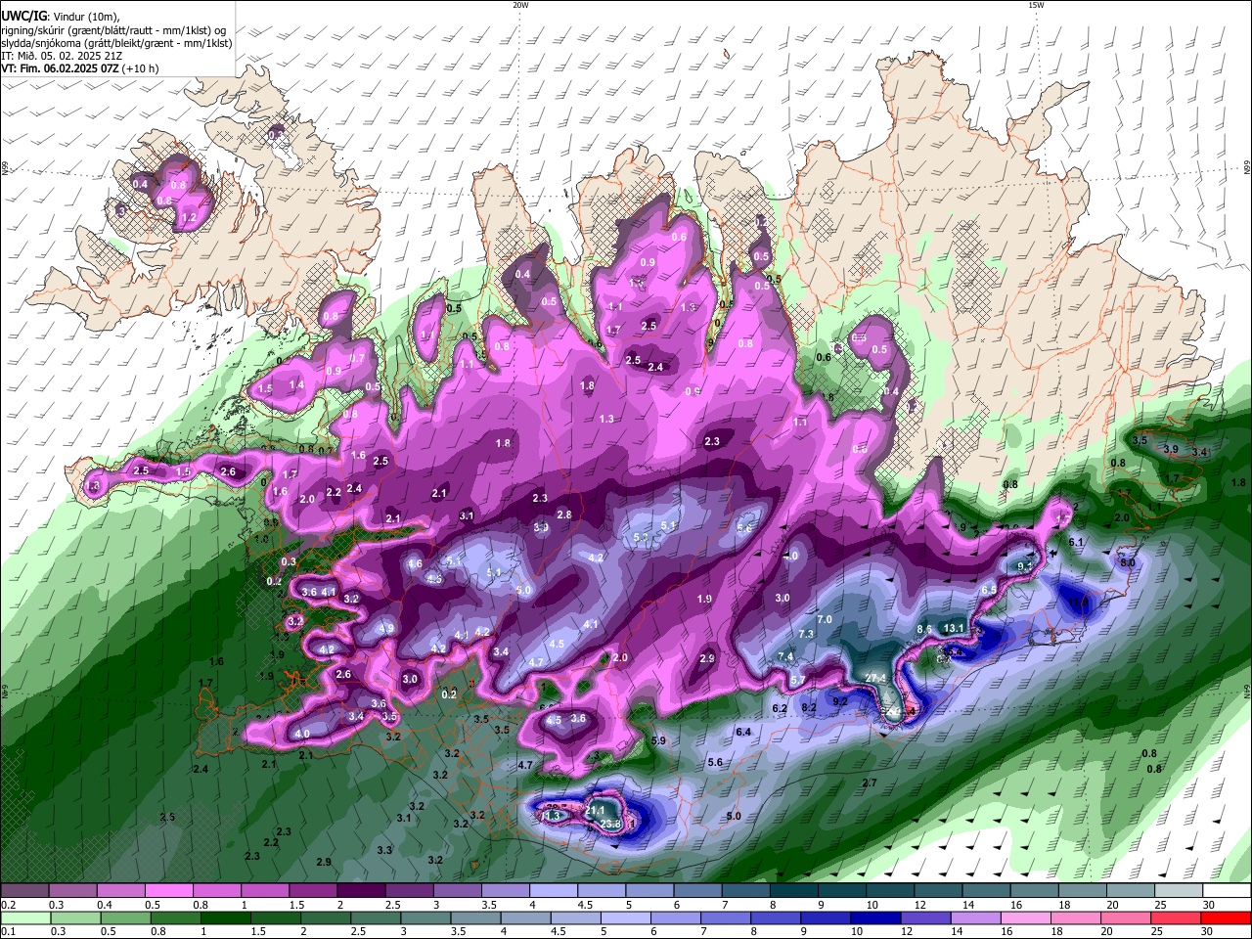The width and height of the screenshot is (1252, 939).
Task: Click the 2.8 value in central Iceland
Action: coord(564,514)
